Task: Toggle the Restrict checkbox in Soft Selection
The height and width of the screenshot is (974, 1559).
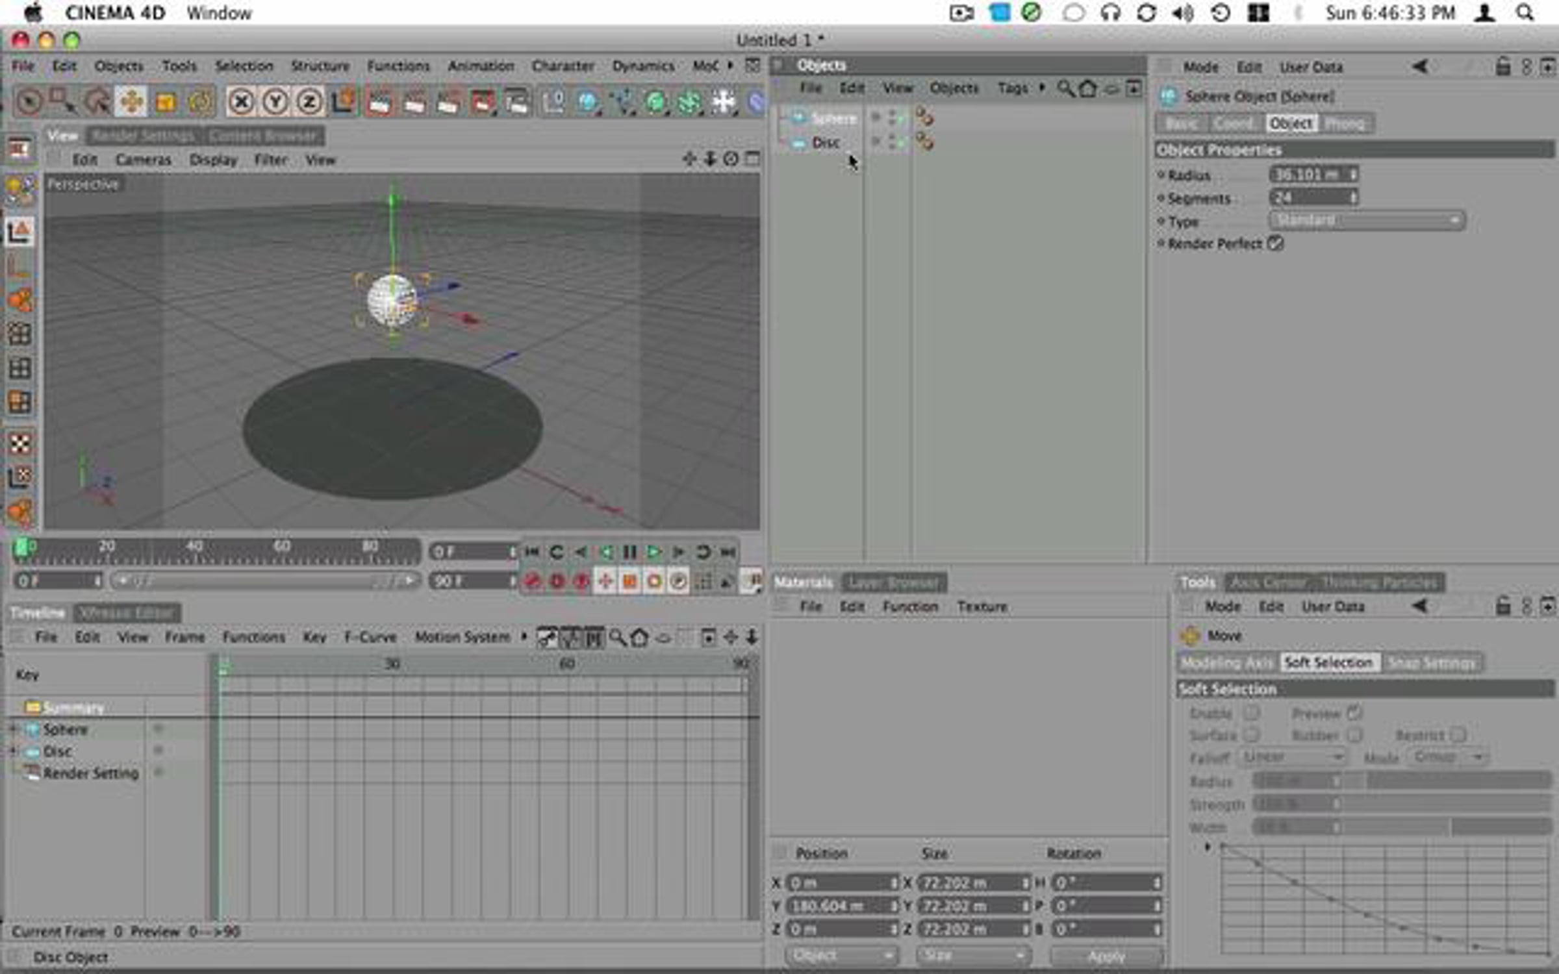Action: [1458, 735]
